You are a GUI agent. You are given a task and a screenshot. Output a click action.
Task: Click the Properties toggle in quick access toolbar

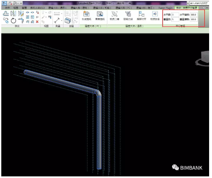(x=5, y=3)
